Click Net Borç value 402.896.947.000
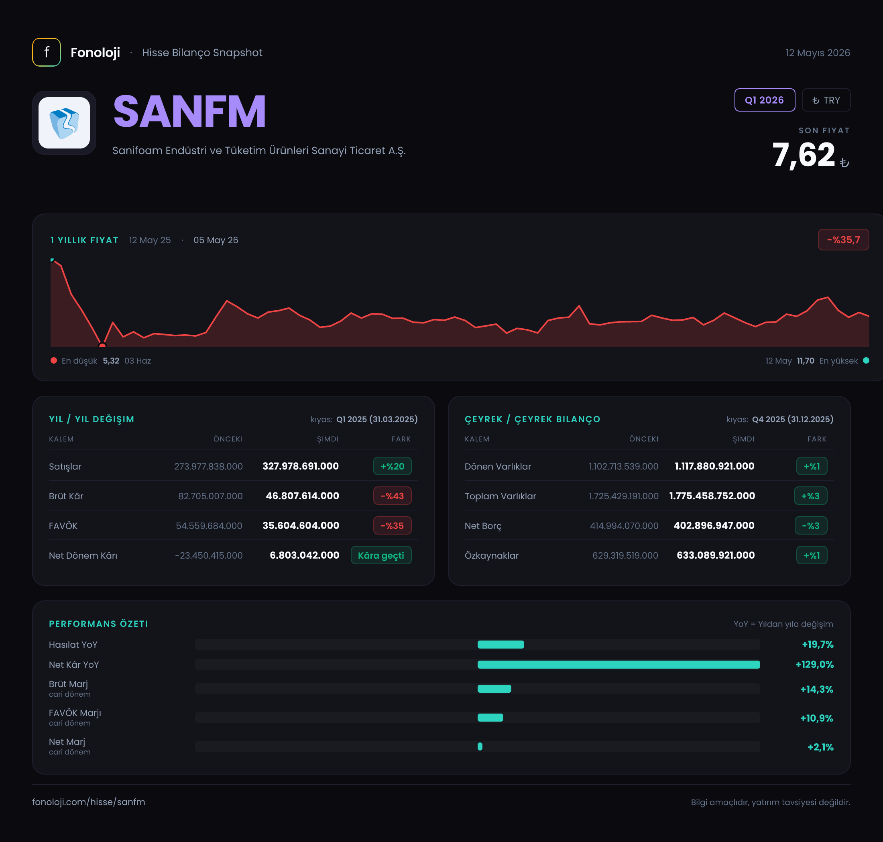 point(714,525)
